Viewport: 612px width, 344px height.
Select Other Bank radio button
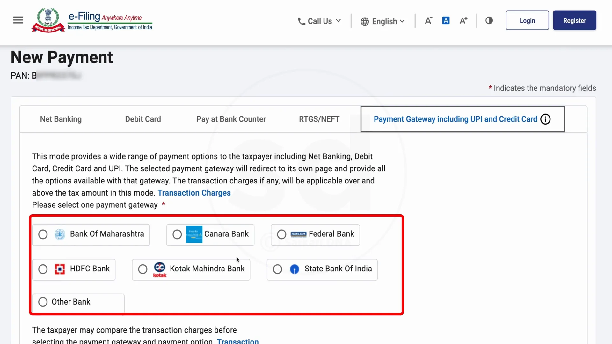[x=43, y=302]
